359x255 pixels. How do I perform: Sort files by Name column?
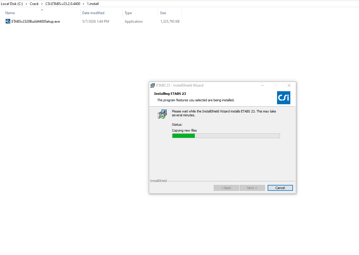click(10, 13)
